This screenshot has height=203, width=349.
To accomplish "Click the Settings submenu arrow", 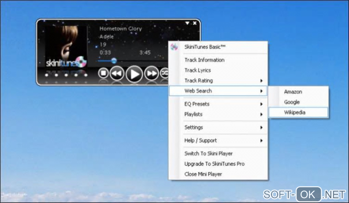I will click(261, 128).
